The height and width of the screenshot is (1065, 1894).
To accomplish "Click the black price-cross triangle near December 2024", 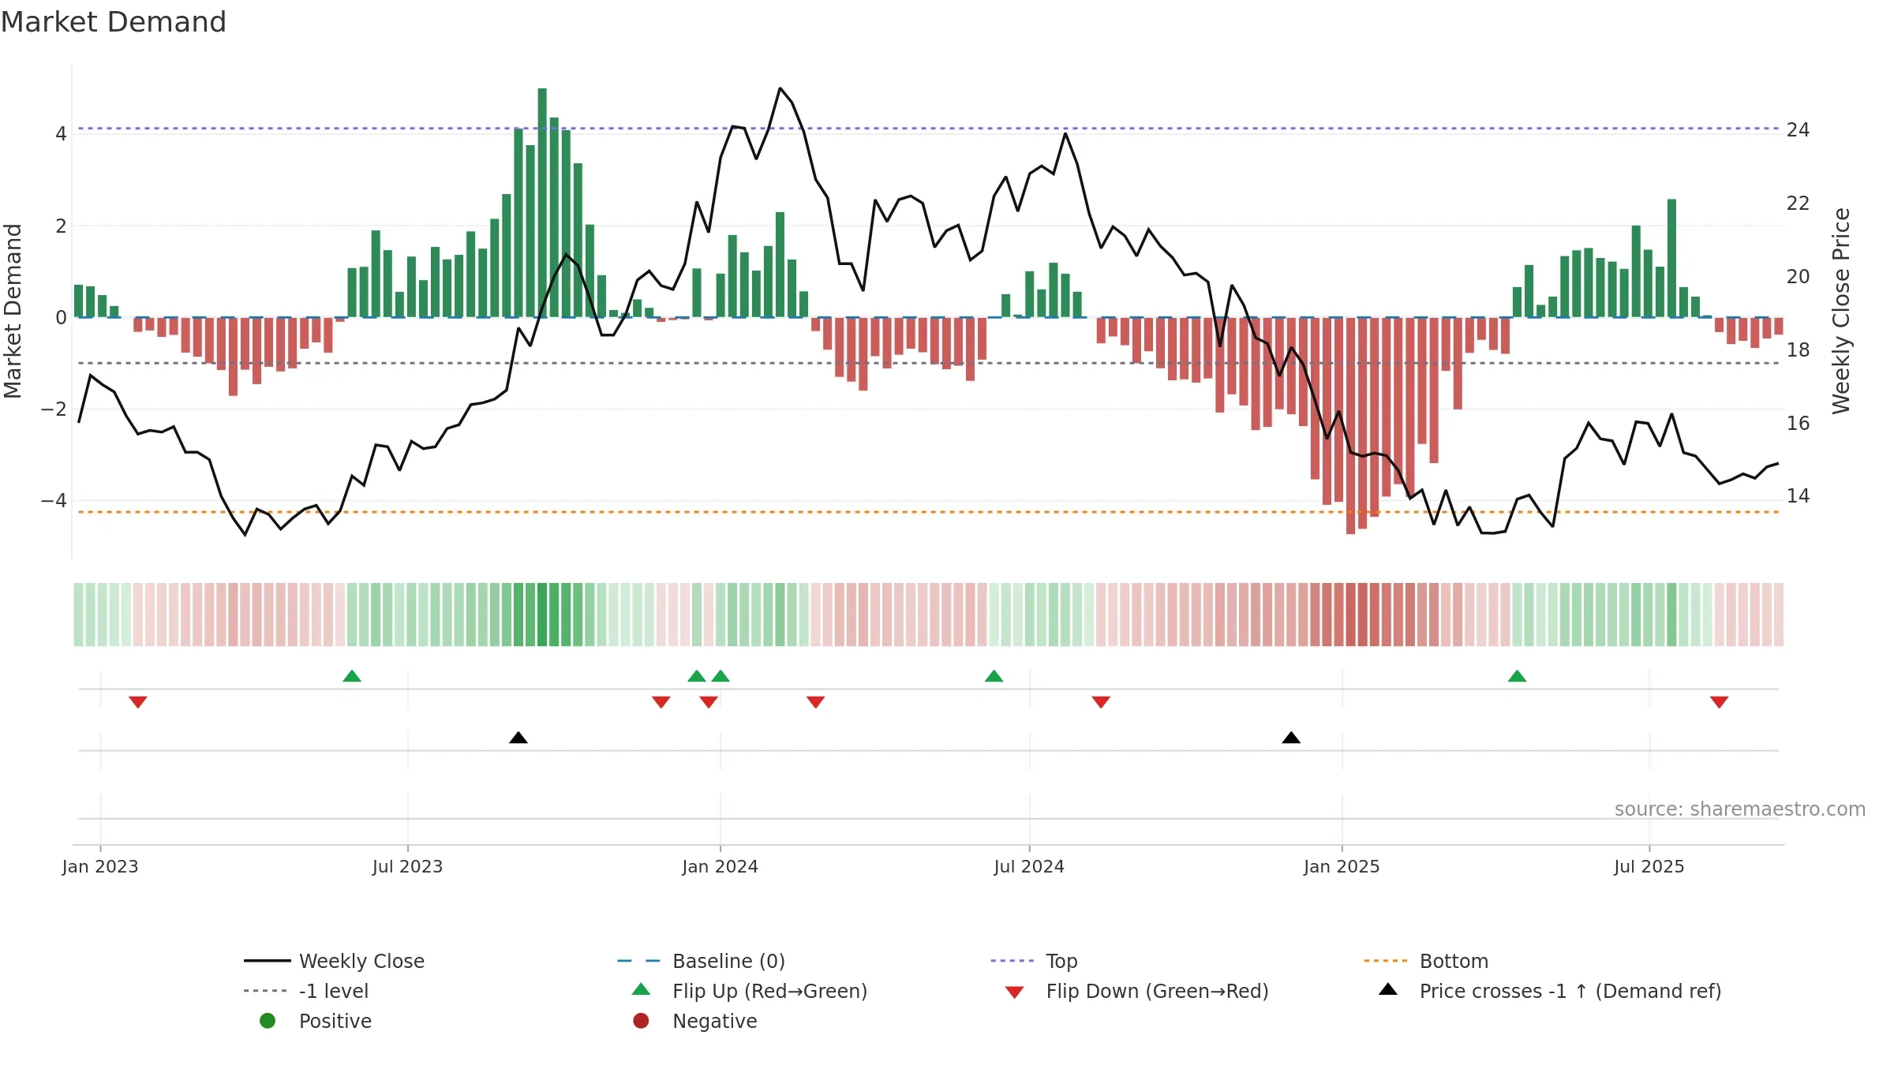I will click(1291, 738).
